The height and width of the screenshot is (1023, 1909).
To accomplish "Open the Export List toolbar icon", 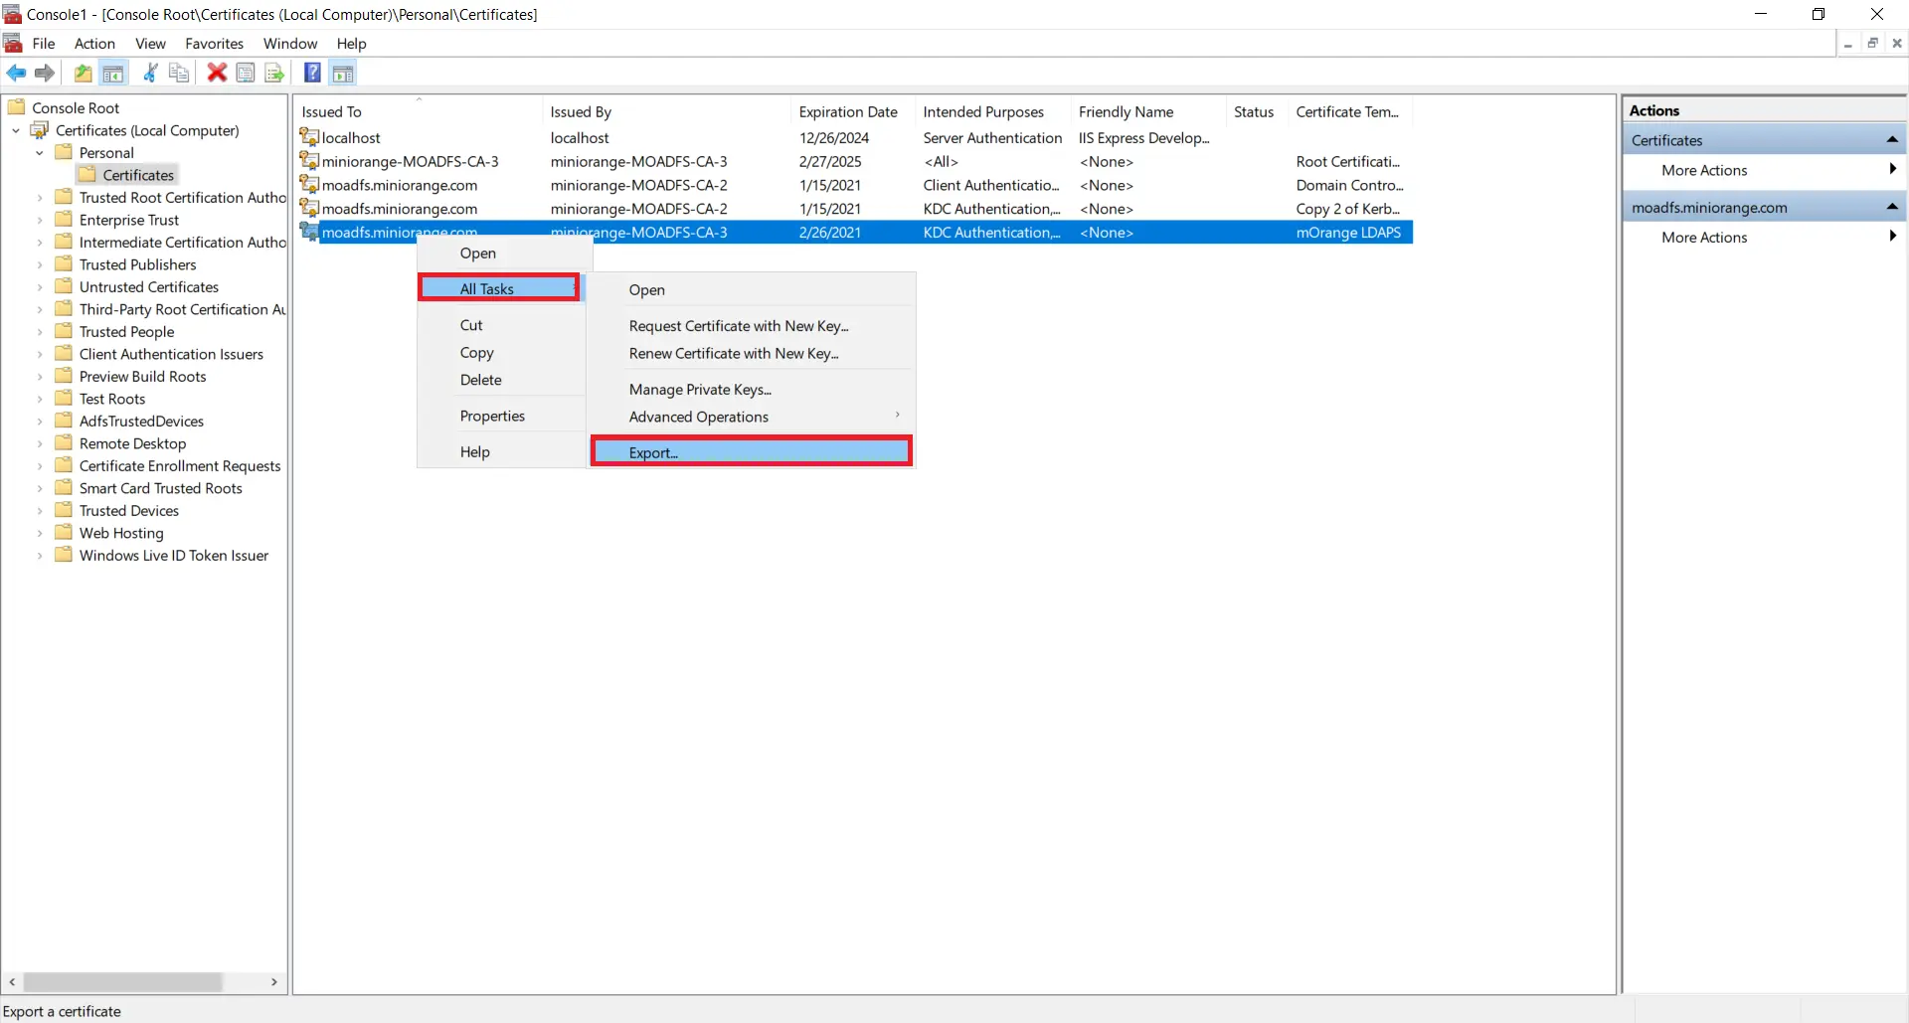I will click(x=273, y=73).
